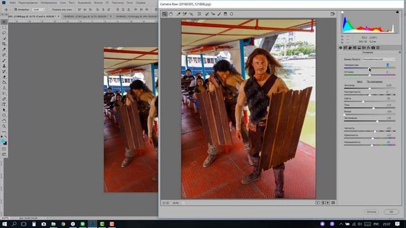Copy current settings to Before button

click(328, 203)
